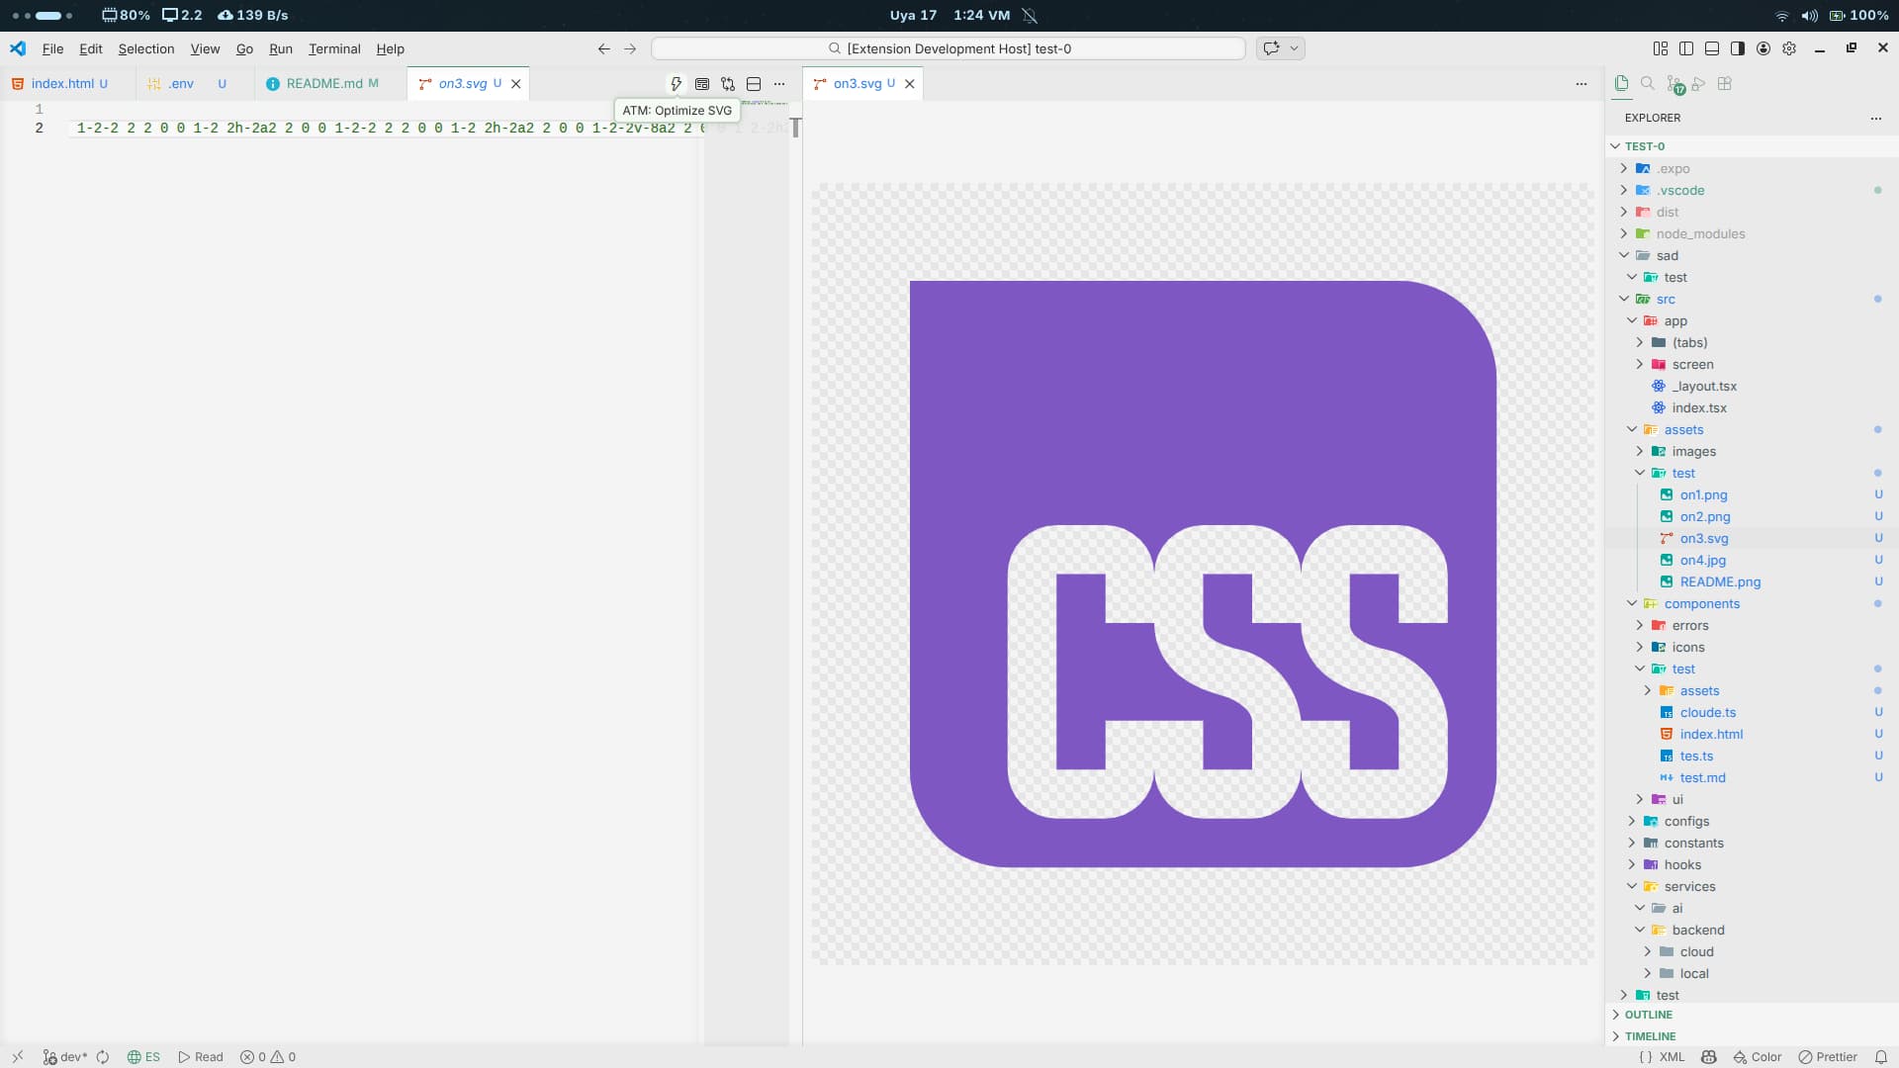Click the Prettier status bar button
The image size is (1899, 1068).
[x=1828, y=1057]
